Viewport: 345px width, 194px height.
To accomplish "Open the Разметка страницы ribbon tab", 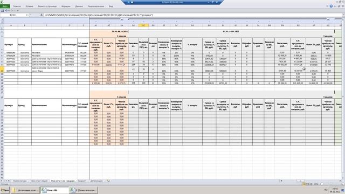I will point(47,6).
